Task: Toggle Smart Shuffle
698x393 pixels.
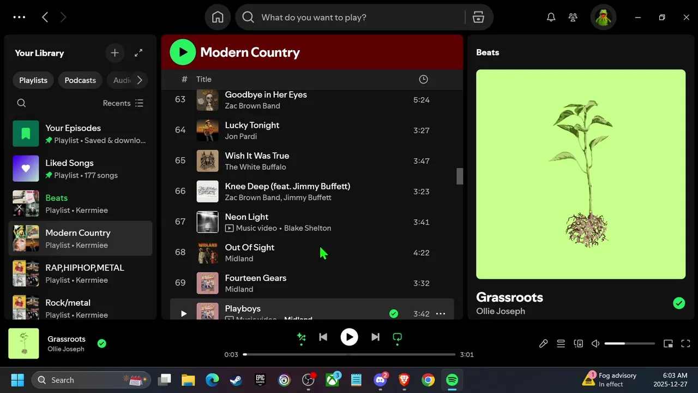Action: 301,337
